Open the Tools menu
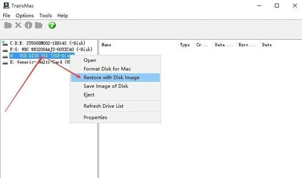The height and width of the screenshot is (178, 302). tap(46, 16)
